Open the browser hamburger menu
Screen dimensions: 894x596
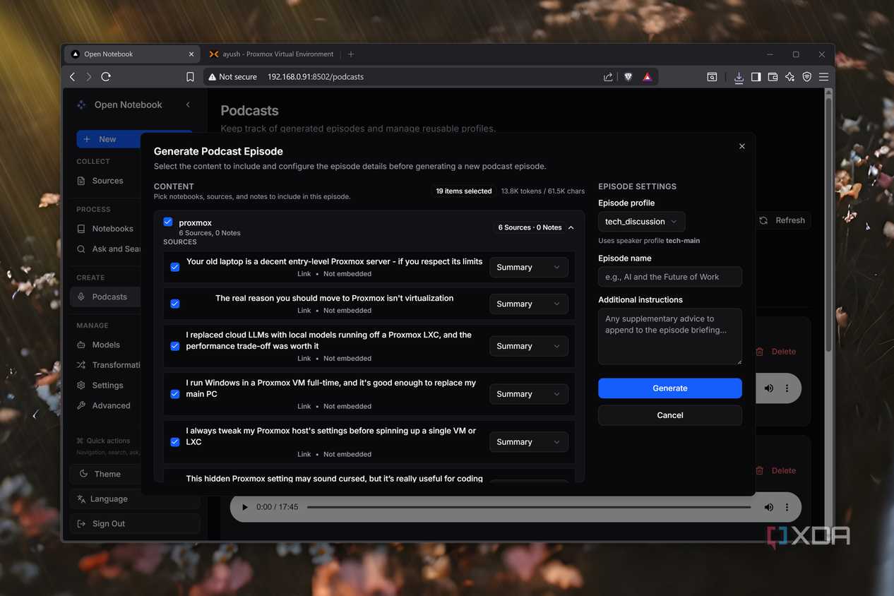pos(823,77)
